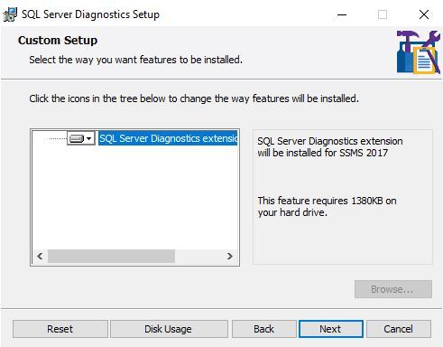
Task: Click the horizontal scrollbar thumb in feature tree
Action: (111, 256)
